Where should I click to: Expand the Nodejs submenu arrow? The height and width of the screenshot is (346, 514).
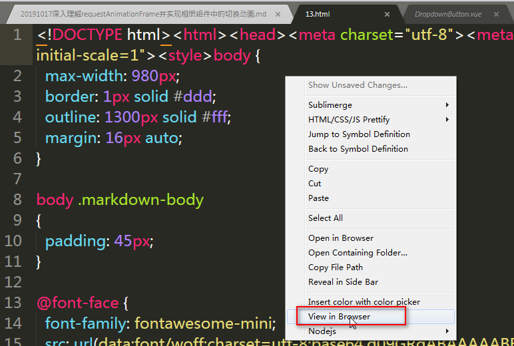(x=447, y=331)
